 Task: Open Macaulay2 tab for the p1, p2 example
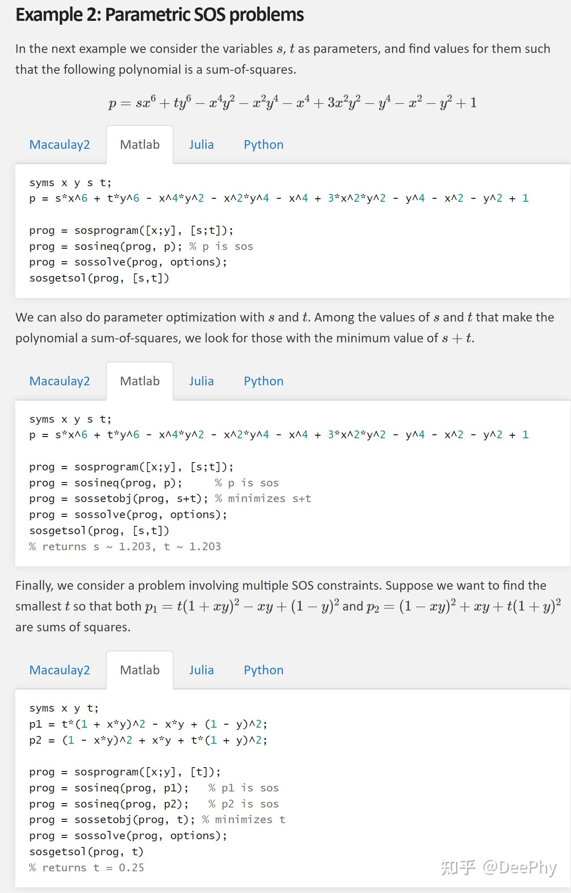click(x=59, y=670)
